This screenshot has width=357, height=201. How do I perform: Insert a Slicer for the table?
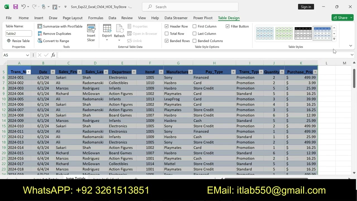coord(91,33)
